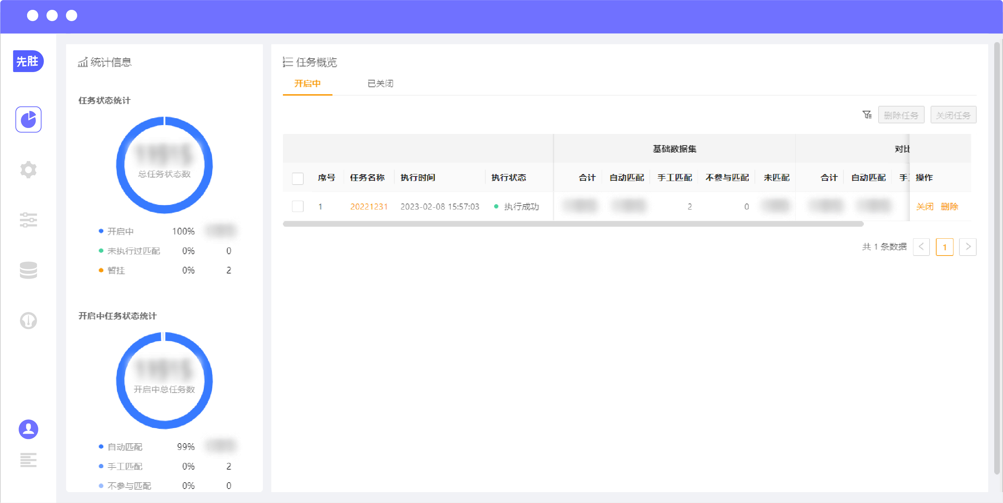
Task: Click the table horizontal scrollbar
Action: click(572, 224)
